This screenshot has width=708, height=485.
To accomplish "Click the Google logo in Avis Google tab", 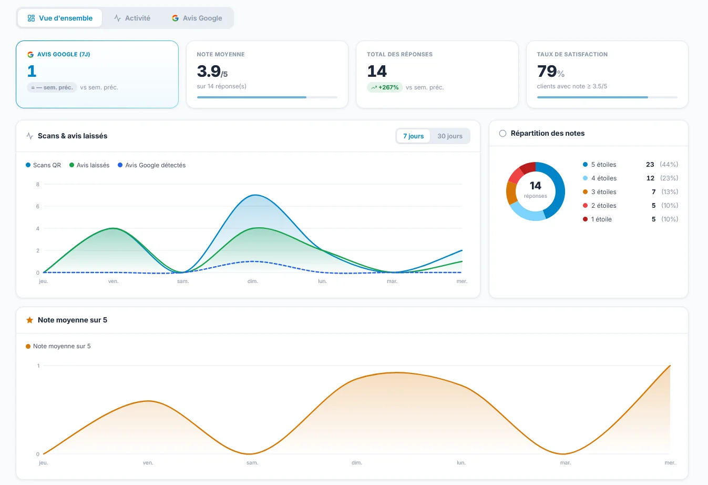I will 175,18.
